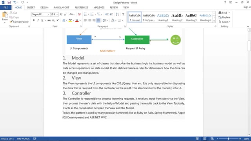The image size is (251, 141).
Task: Click Ribbon Display Options icon
Action: [x=231, y=2]
